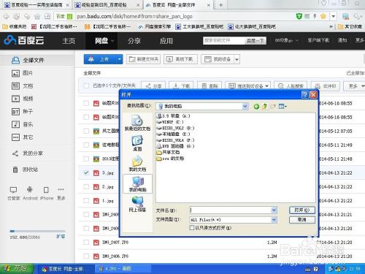Open the 回收站 recycle bin in sidebar
This screenshot has height=274, width=365.
pyautogui.click(x=26, y=170)
